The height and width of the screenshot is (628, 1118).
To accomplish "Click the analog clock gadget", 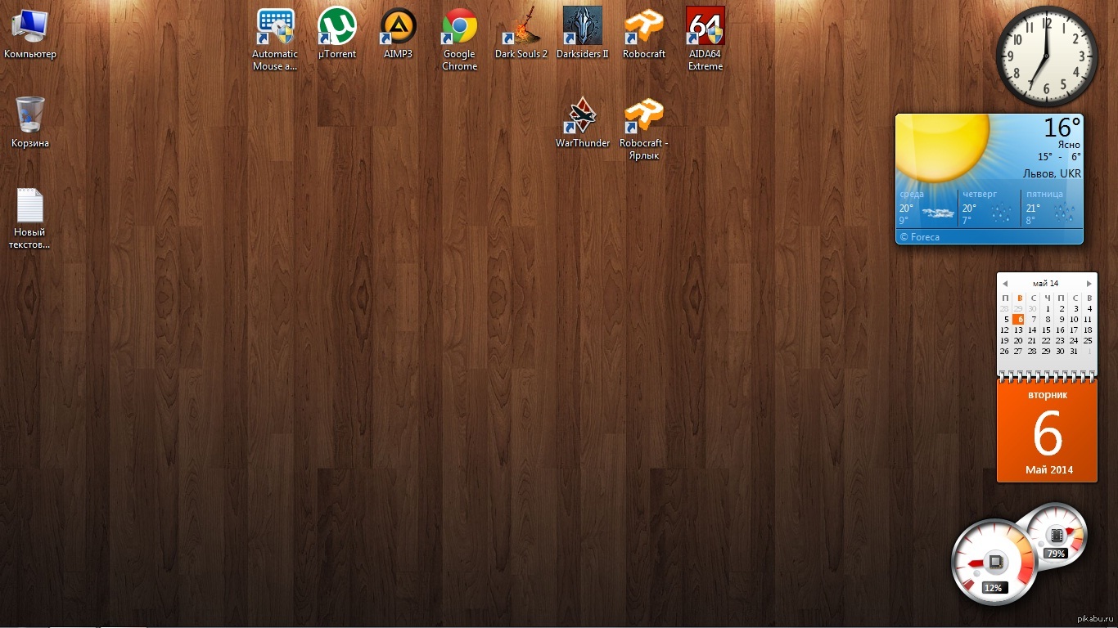I will [1047, 56].
